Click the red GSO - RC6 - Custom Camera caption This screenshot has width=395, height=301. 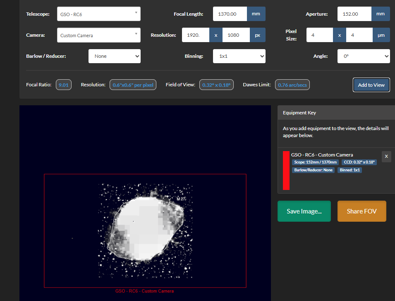(x=145, y=291)
